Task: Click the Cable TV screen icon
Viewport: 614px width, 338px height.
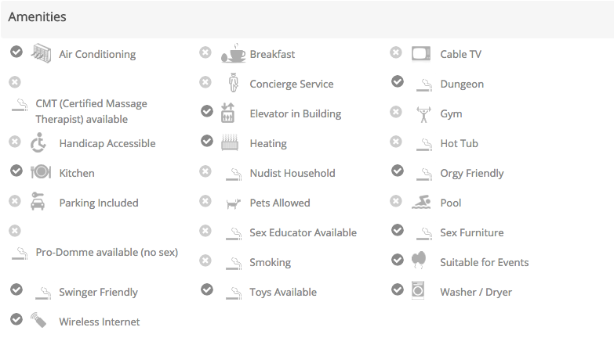Action: (x=421, y=54)
